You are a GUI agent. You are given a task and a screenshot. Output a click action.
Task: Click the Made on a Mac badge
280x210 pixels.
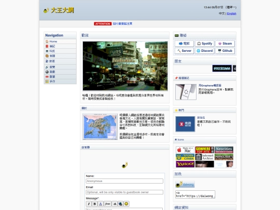point(185,150)
